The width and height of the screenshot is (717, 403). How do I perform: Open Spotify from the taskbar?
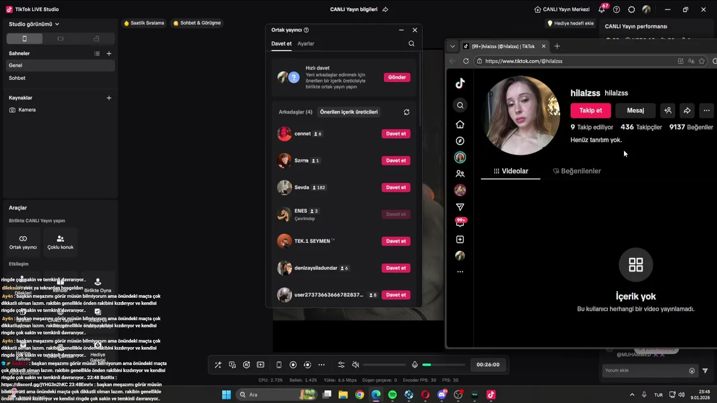coord(393,395)
